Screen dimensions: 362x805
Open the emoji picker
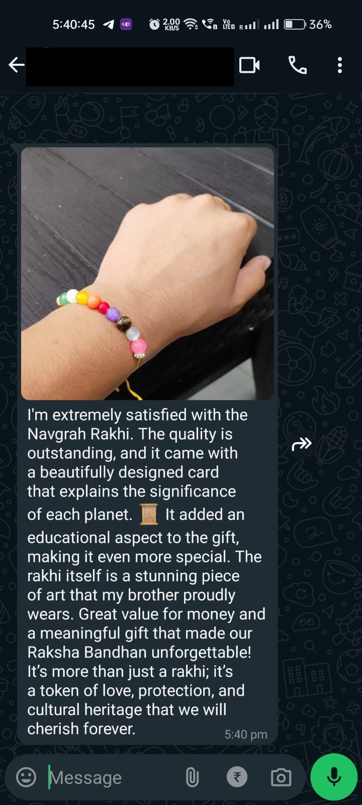click(x=26, y=777)
